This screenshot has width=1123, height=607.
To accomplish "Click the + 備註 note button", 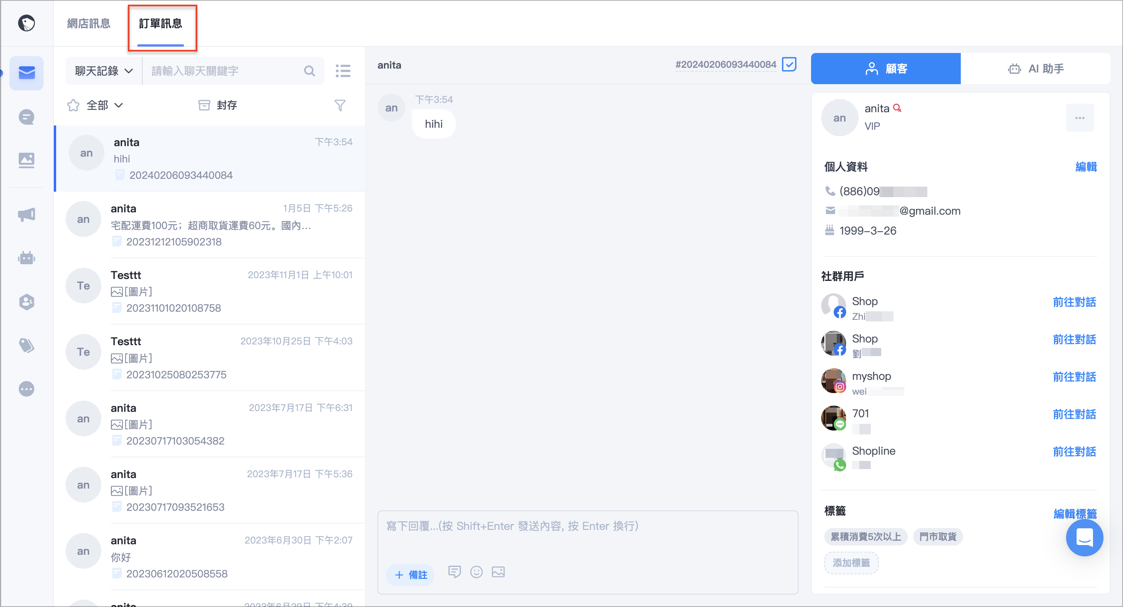I will [410, 575].
